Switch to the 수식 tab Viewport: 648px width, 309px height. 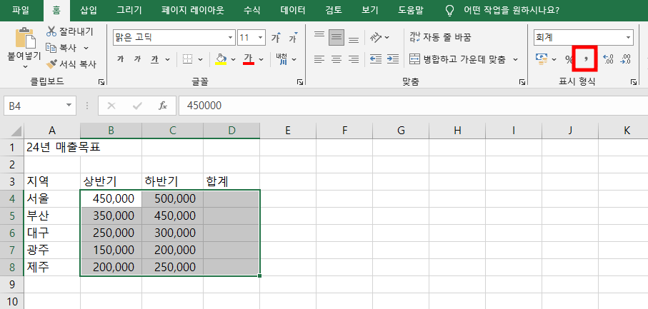(251, 10)
